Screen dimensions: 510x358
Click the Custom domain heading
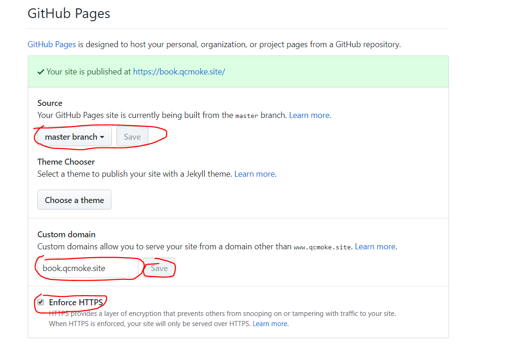[x=67, y=235]
